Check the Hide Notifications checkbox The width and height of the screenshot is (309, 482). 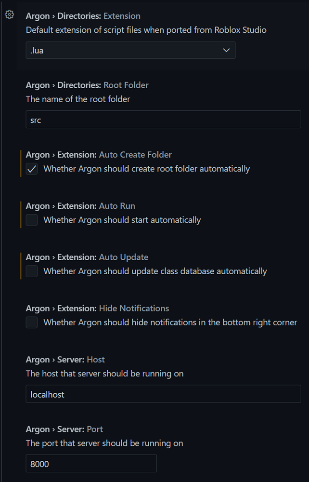32,322
